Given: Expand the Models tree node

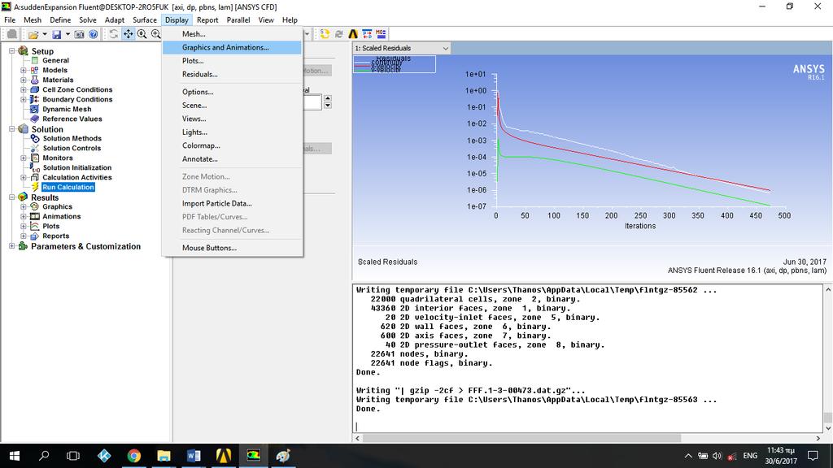Looking at the screenshot, I should (x=24, y=70).
